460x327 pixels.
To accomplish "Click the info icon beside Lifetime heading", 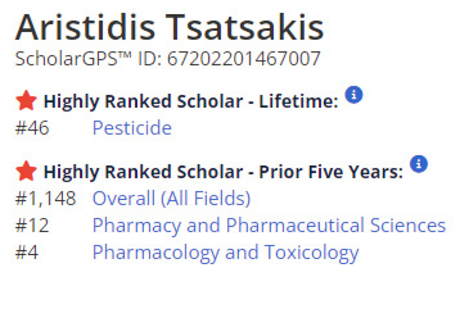I will [354, 95].
